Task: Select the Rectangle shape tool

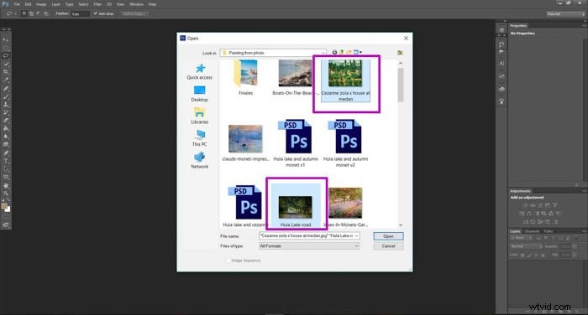Action: point(6,178)
